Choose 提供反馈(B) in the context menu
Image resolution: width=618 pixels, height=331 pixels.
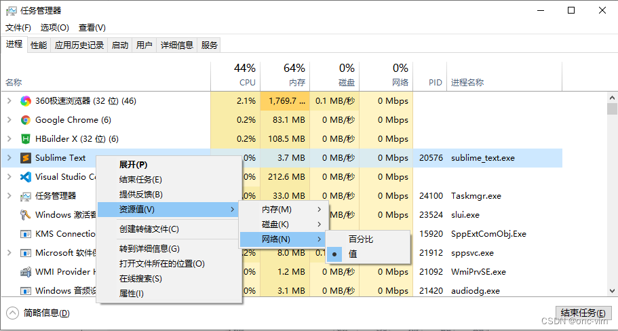(169, 195)
